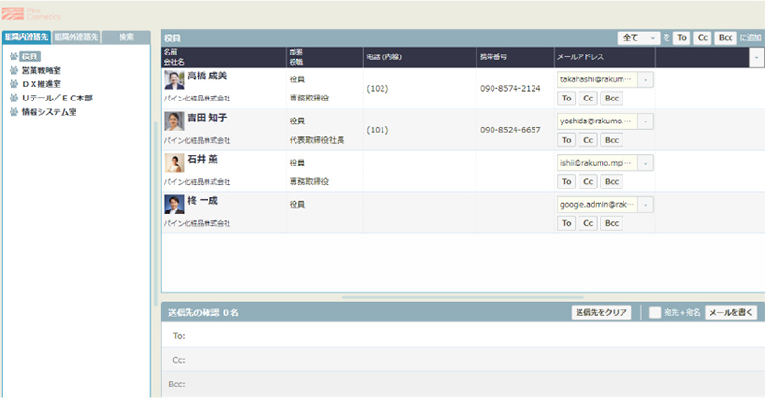Add 吉田 知子 to Bcc

pos(612,140)
